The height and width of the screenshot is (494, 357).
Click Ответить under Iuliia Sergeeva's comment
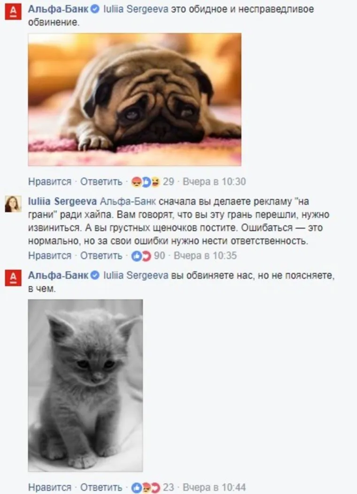click(101, 255)
